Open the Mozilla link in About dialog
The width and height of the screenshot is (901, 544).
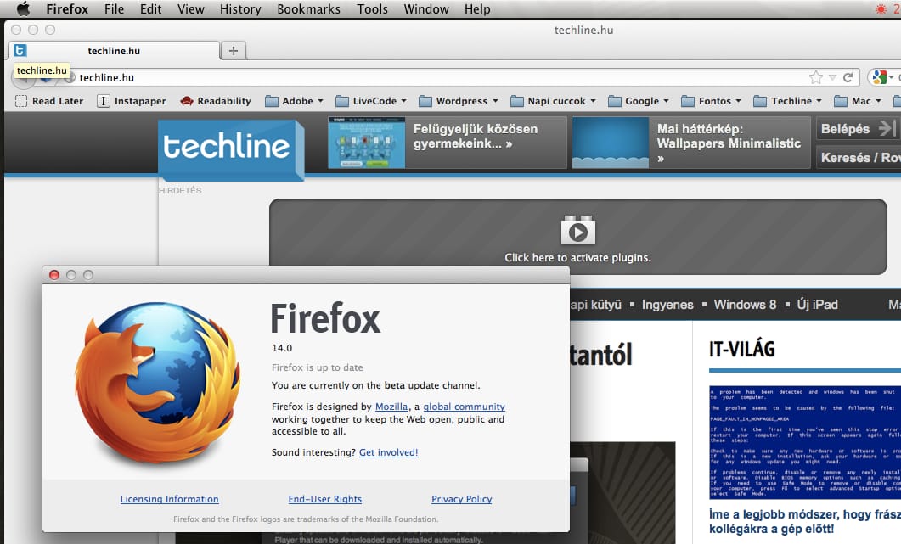pyautogui.click(x=391, y=407)
